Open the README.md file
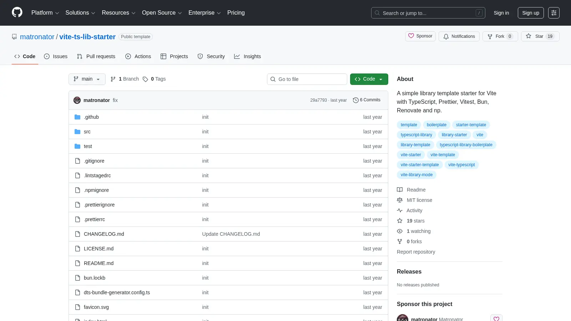The height and width of the screenshot is (321, 571). click(x=98, y=263)
